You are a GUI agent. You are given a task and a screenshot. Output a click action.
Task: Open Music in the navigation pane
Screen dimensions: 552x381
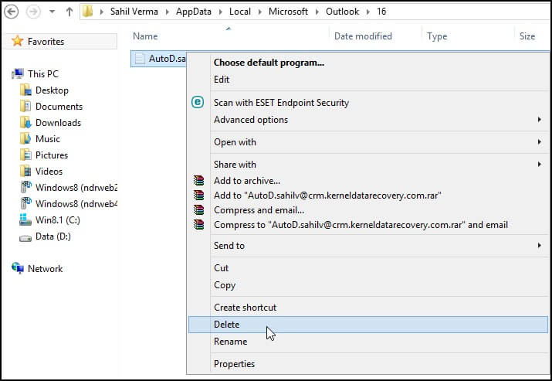coord(48,139)
